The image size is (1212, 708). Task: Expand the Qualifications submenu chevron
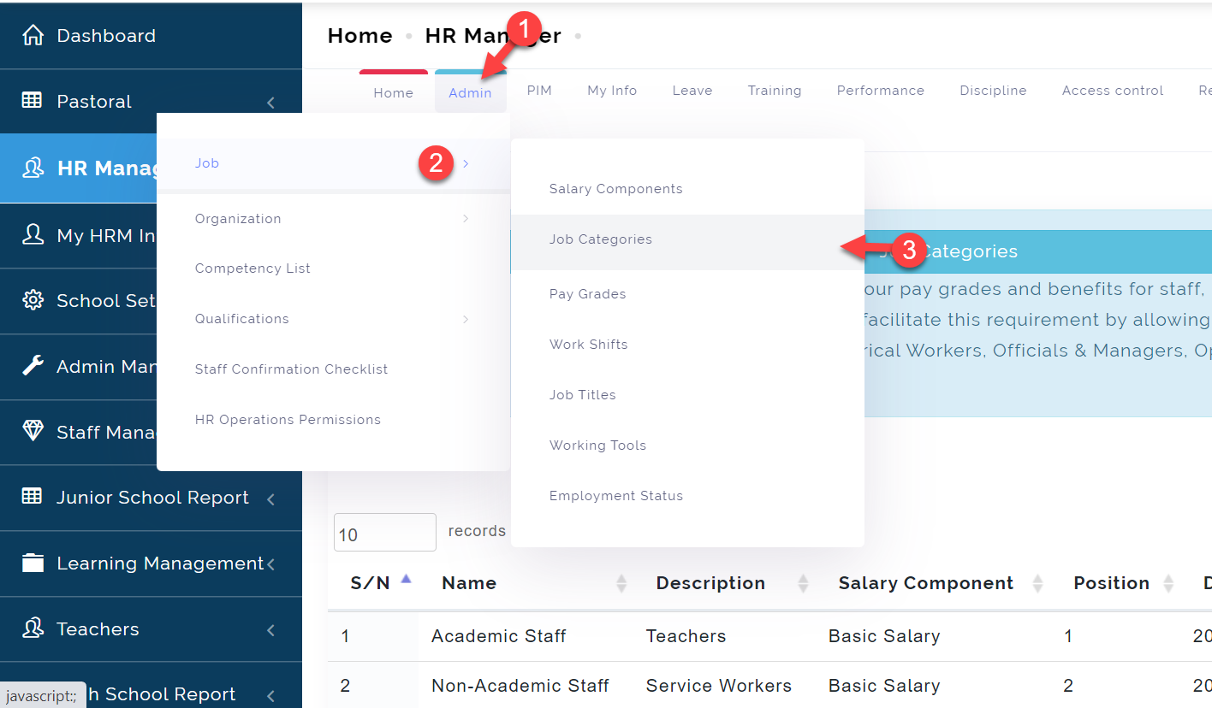(466, 319)
